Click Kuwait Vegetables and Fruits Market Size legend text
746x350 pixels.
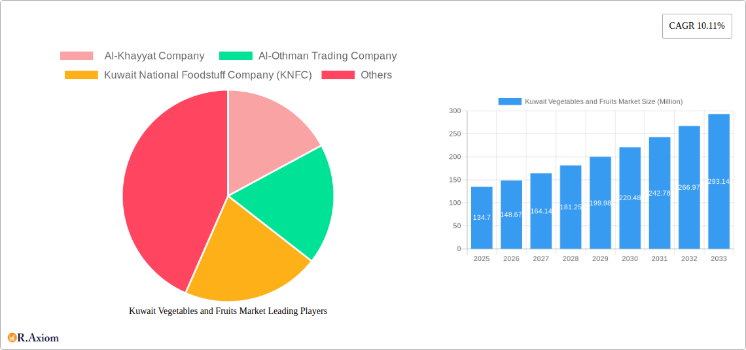point(604,101)
